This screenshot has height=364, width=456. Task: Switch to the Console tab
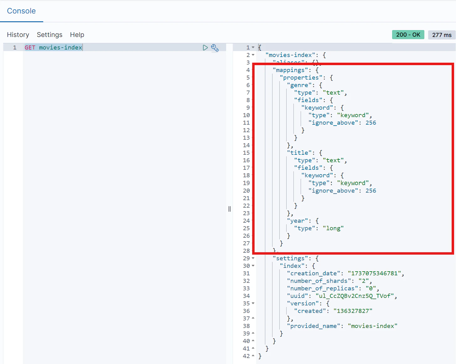21,11
